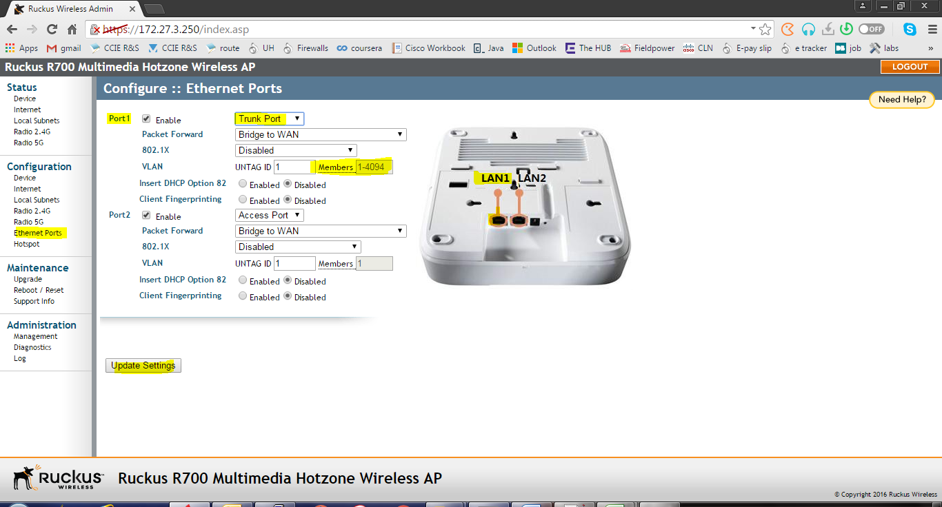This screenshot has width=942, height=507.
Task: Disable the Port1 Enable checkbox
Action: click(146, 118)
